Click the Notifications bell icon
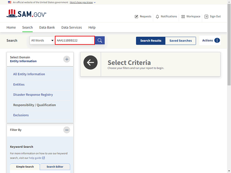The image size is (231, 173). 157,17
